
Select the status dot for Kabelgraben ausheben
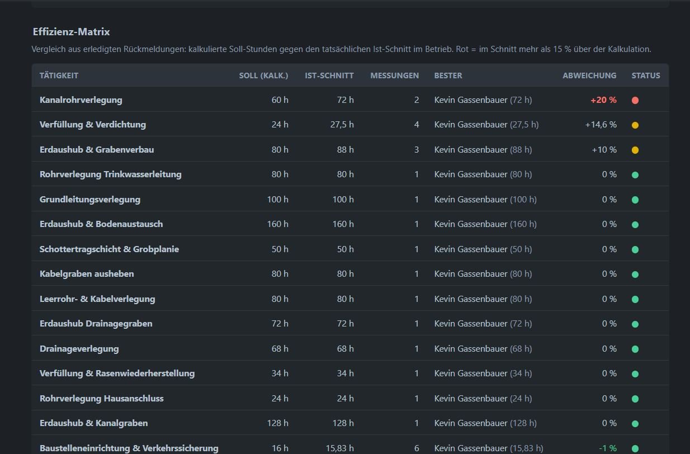tap(635, 275)
